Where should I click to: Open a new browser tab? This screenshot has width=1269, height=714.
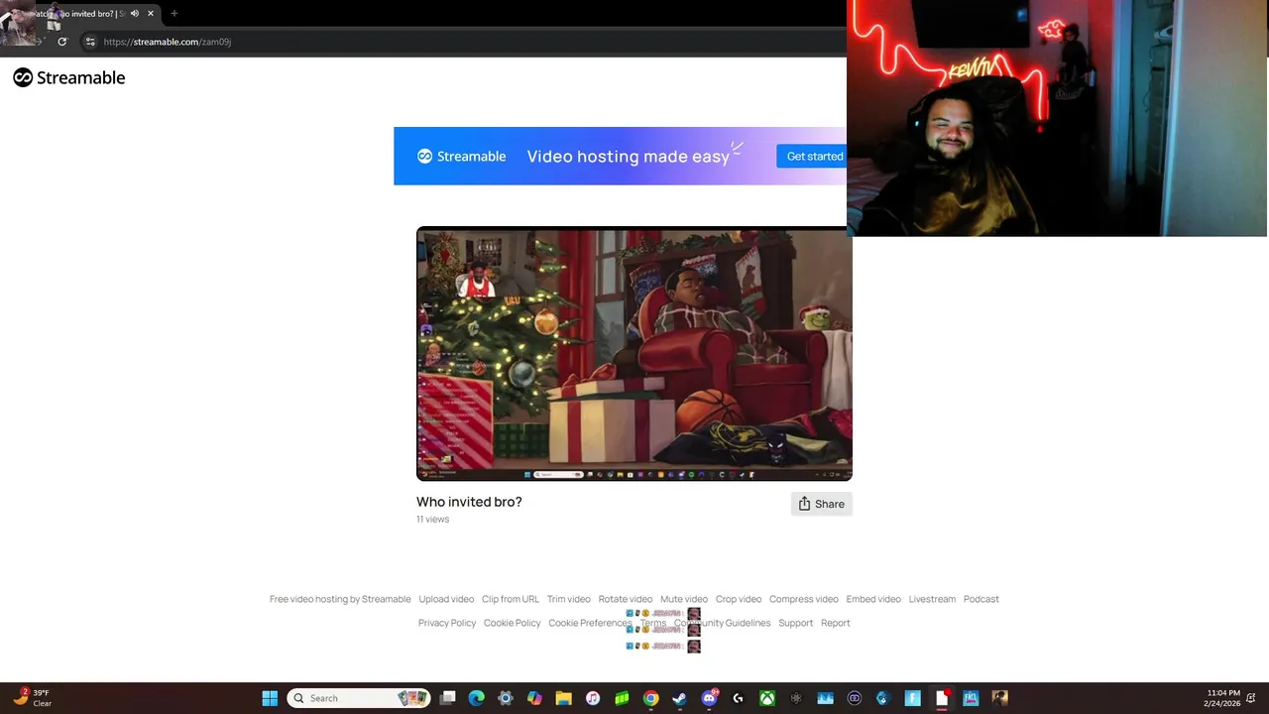point(174,14)
